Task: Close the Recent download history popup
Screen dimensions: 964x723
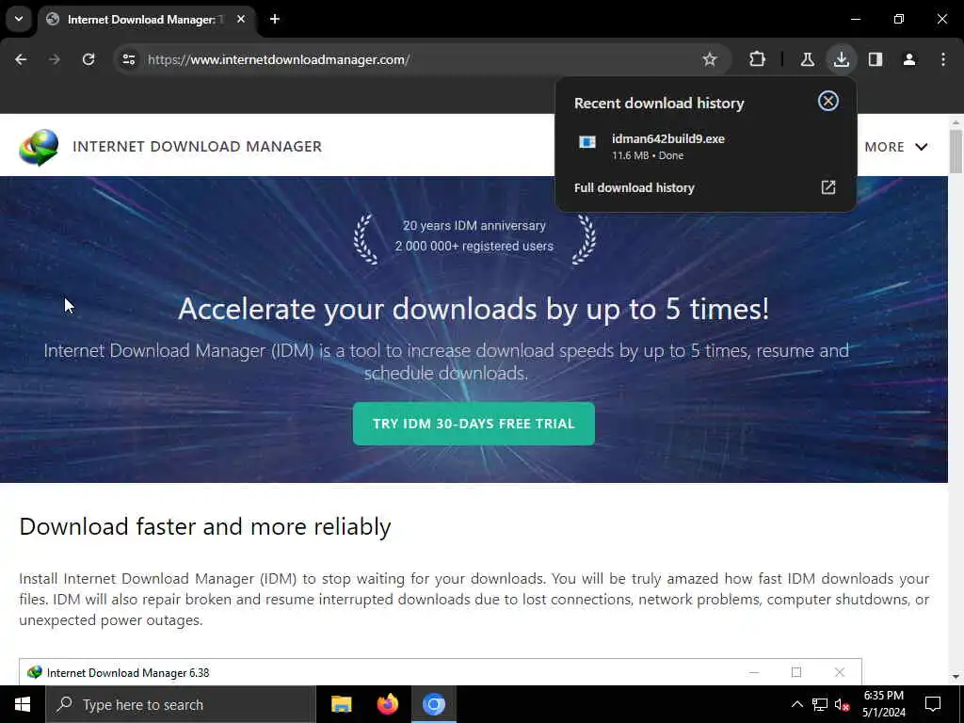Action: pos(828,101)
